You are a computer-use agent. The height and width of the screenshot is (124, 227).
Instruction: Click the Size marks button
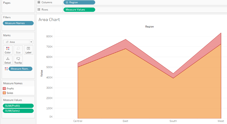pos(18,50)
